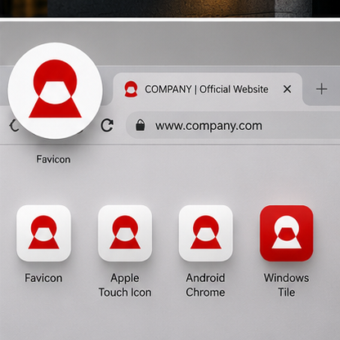This screenshot has height=340, width=340.
Task: Click the dark photo strip at the top
Action: click(170, 8)
